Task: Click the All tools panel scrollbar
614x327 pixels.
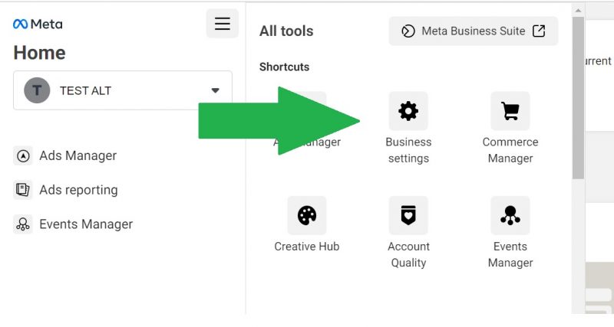Action: tap(578, 100)
